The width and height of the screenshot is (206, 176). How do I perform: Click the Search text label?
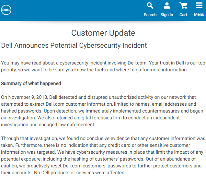point(150,15)
